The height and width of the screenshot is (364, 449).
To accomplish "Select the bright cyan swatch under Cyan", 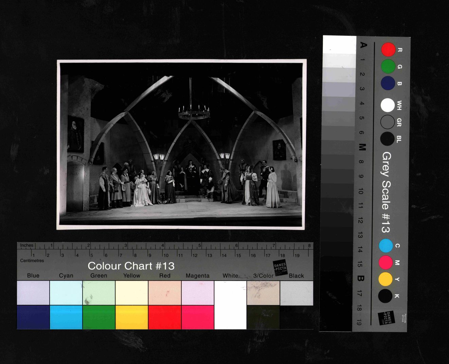I will [x=66, y=317].
